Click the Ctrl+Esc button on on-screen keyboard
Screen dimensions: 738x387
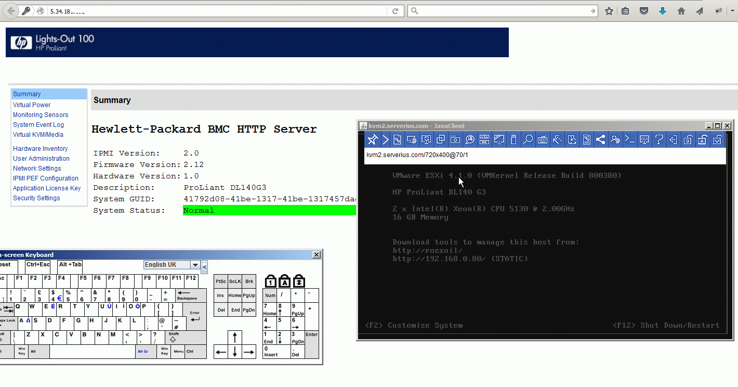point(38,267)
